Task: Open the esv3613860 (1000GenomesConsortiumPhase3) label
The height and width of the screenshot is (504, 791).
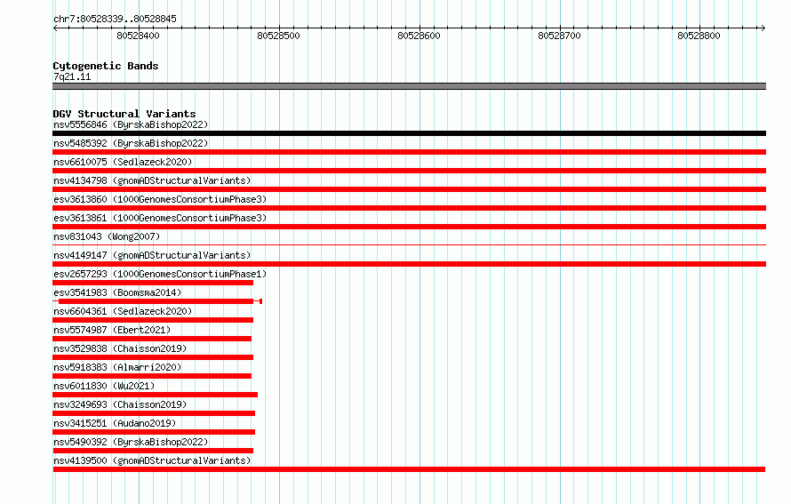Action: [x=160, y=199]
